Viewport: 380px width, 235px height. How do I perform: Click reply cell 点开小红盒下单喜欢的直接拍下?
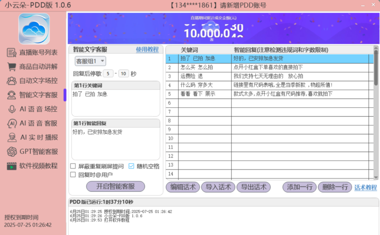(x=300, y=67)
